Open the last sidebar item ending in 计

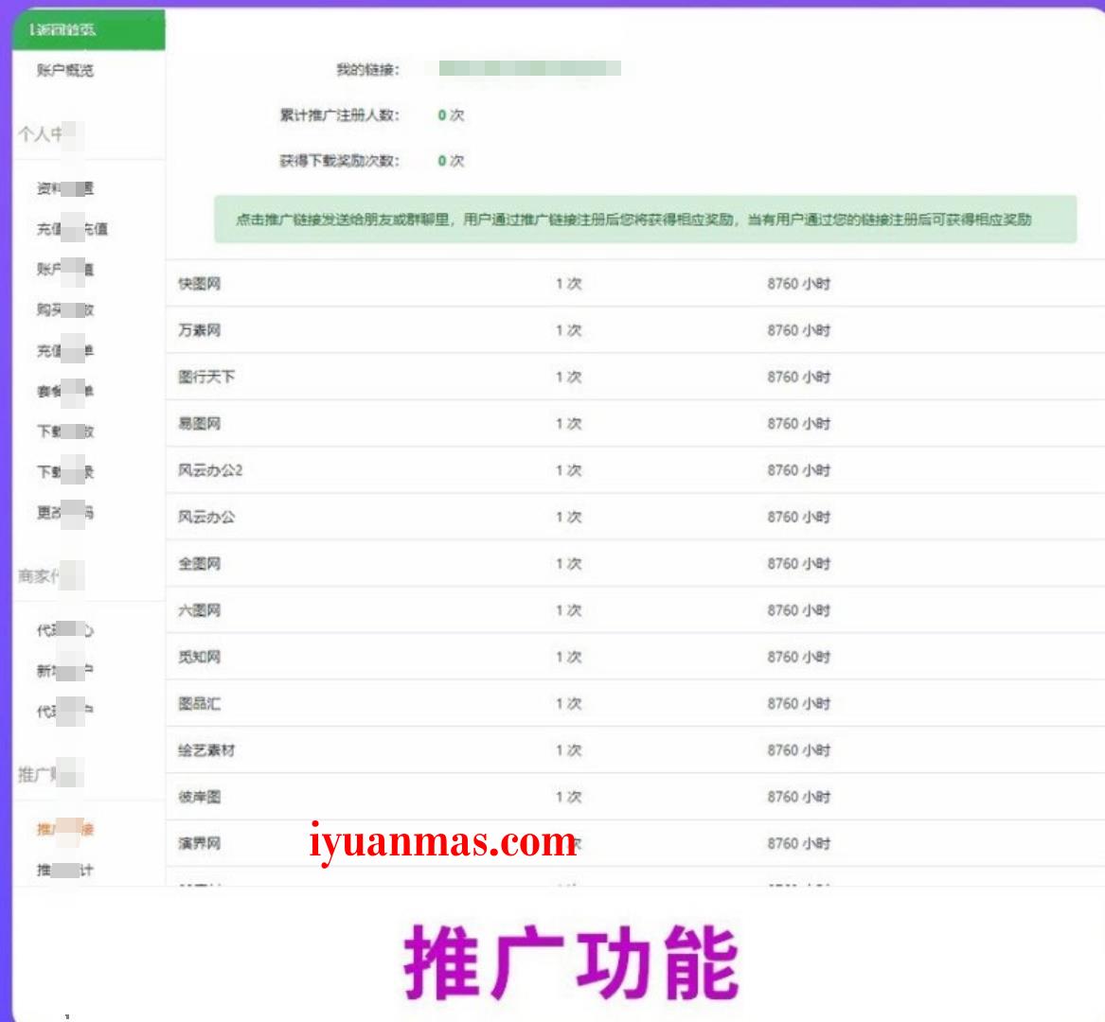[64, 870]
